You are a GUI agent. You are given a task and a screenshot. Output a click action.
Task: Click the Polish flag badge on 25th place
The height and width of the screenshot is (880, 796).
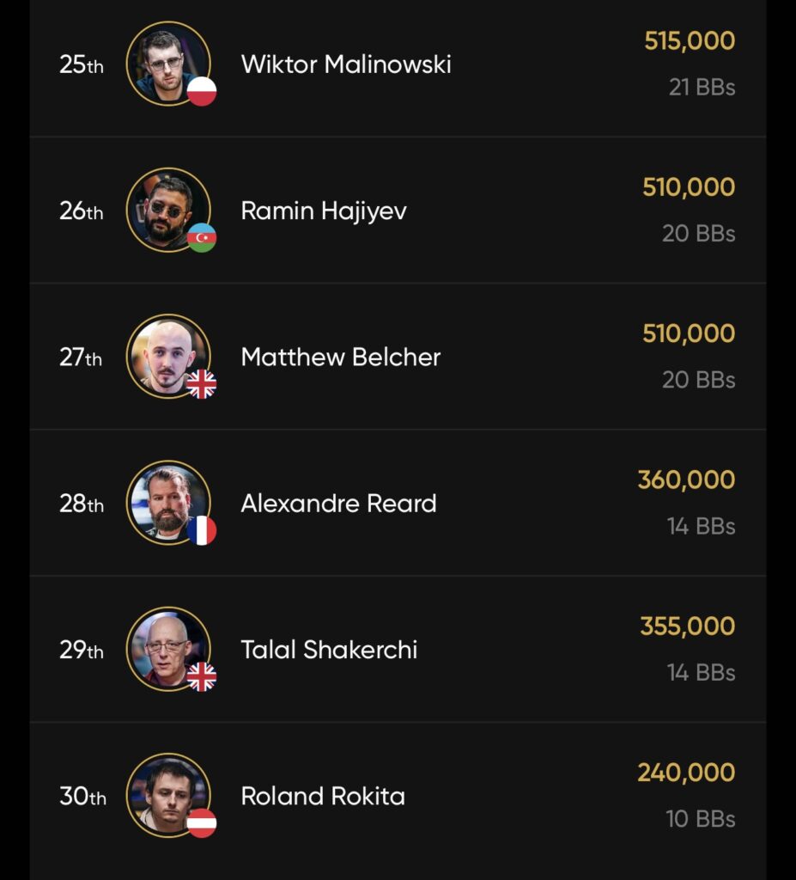click(202, 91)
